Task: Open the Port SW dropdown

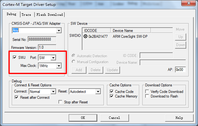Action: pos(53,58)
